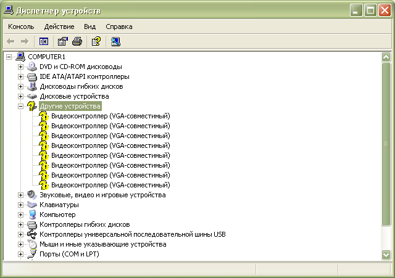395x278 pixels.
Task: Select the COMPUTER1 label
Action: 47,57
